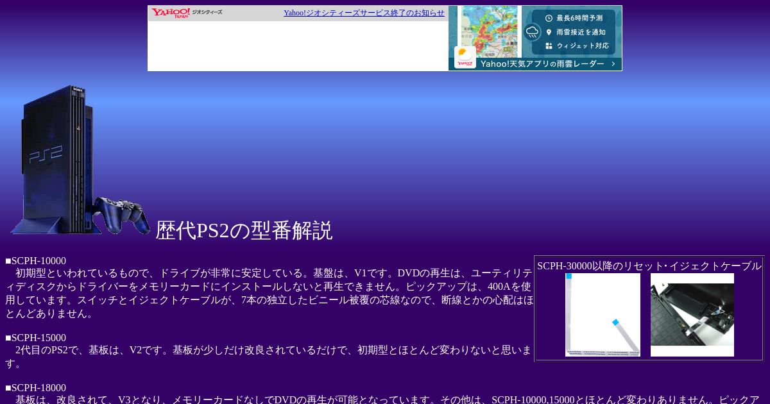Click the 雨雲接近を通知 text in the ad
The width and height of the screenshot is (770, 404).
coord(581,32)
